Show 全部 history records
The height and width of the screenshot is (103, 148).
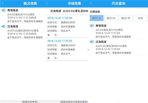[140, 18]
